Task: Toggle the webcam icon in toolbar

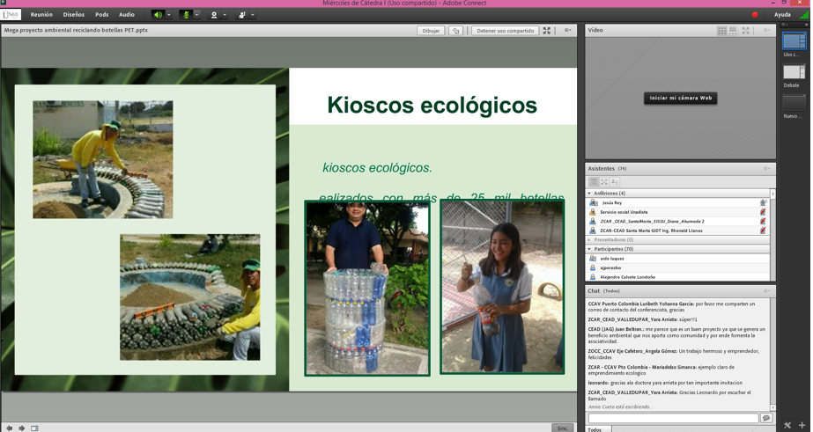Action: [x=214, y=14]
